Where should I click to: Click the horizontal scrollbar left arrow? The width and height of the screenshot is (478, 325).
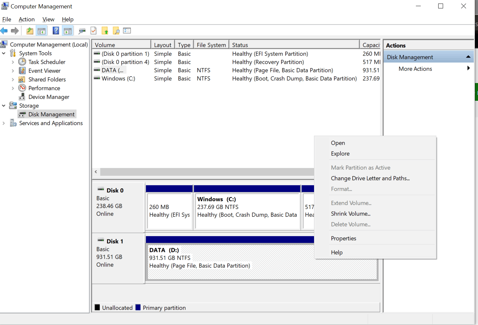pyautogui.click(x=96, y=172)
